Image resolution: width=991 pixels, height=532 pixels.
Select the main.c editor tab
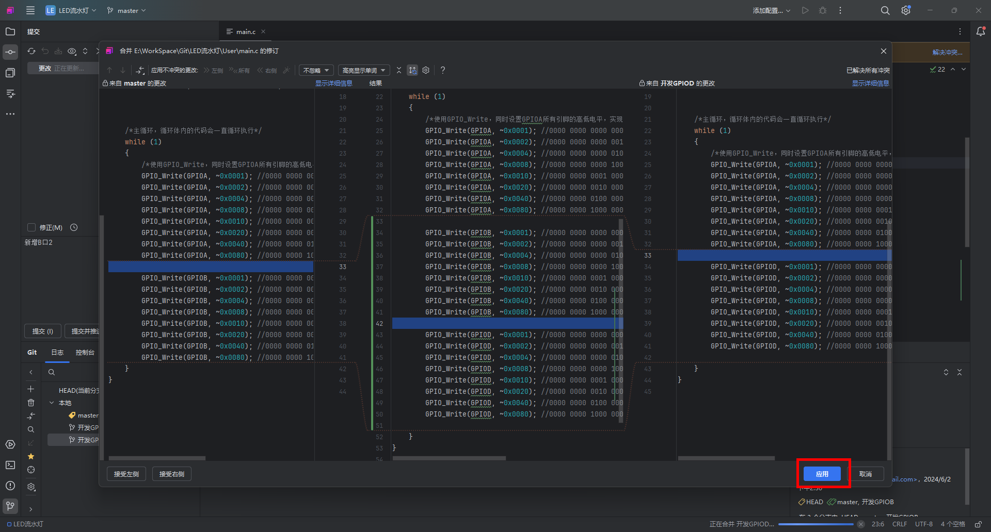[246, 32]
